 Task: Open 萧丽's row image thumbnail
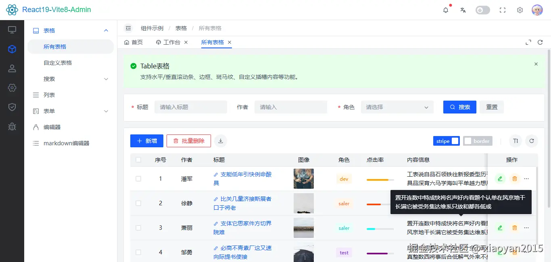pyautogui.click(x=304, y=228)
